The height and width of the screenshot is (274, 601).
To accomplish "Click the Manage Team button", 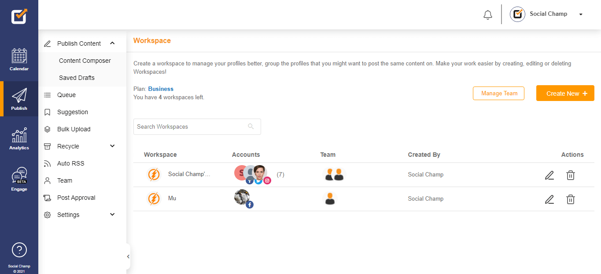I will (x=498, y=93).
